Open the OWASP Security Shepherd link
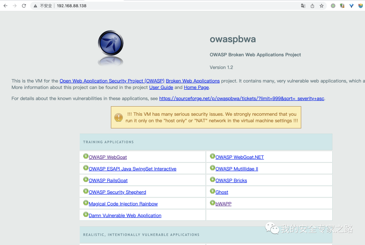 pyautogui.click(x=117, y=192)
